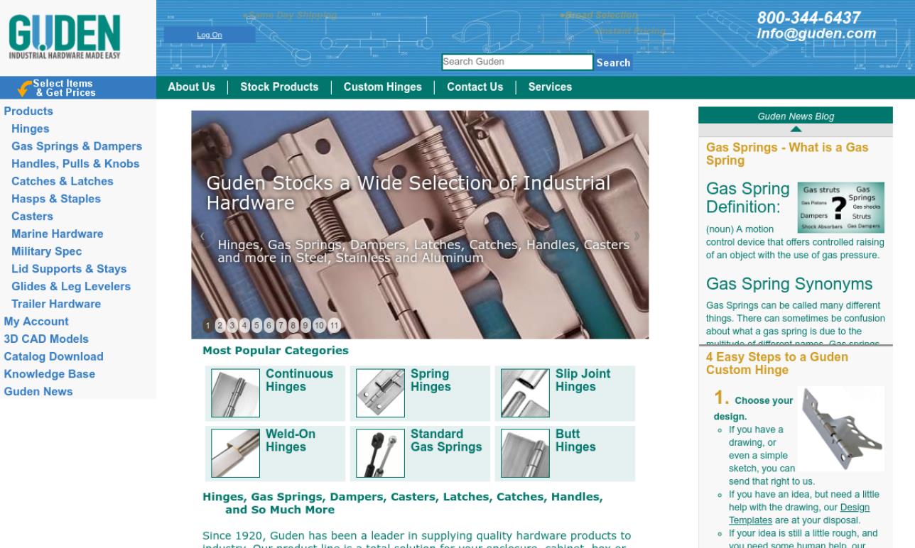The image size is (915, 548).
Task: Open the Slip Joint Hinges category icon
Action: pyautogui.click(x=525, y=393)
